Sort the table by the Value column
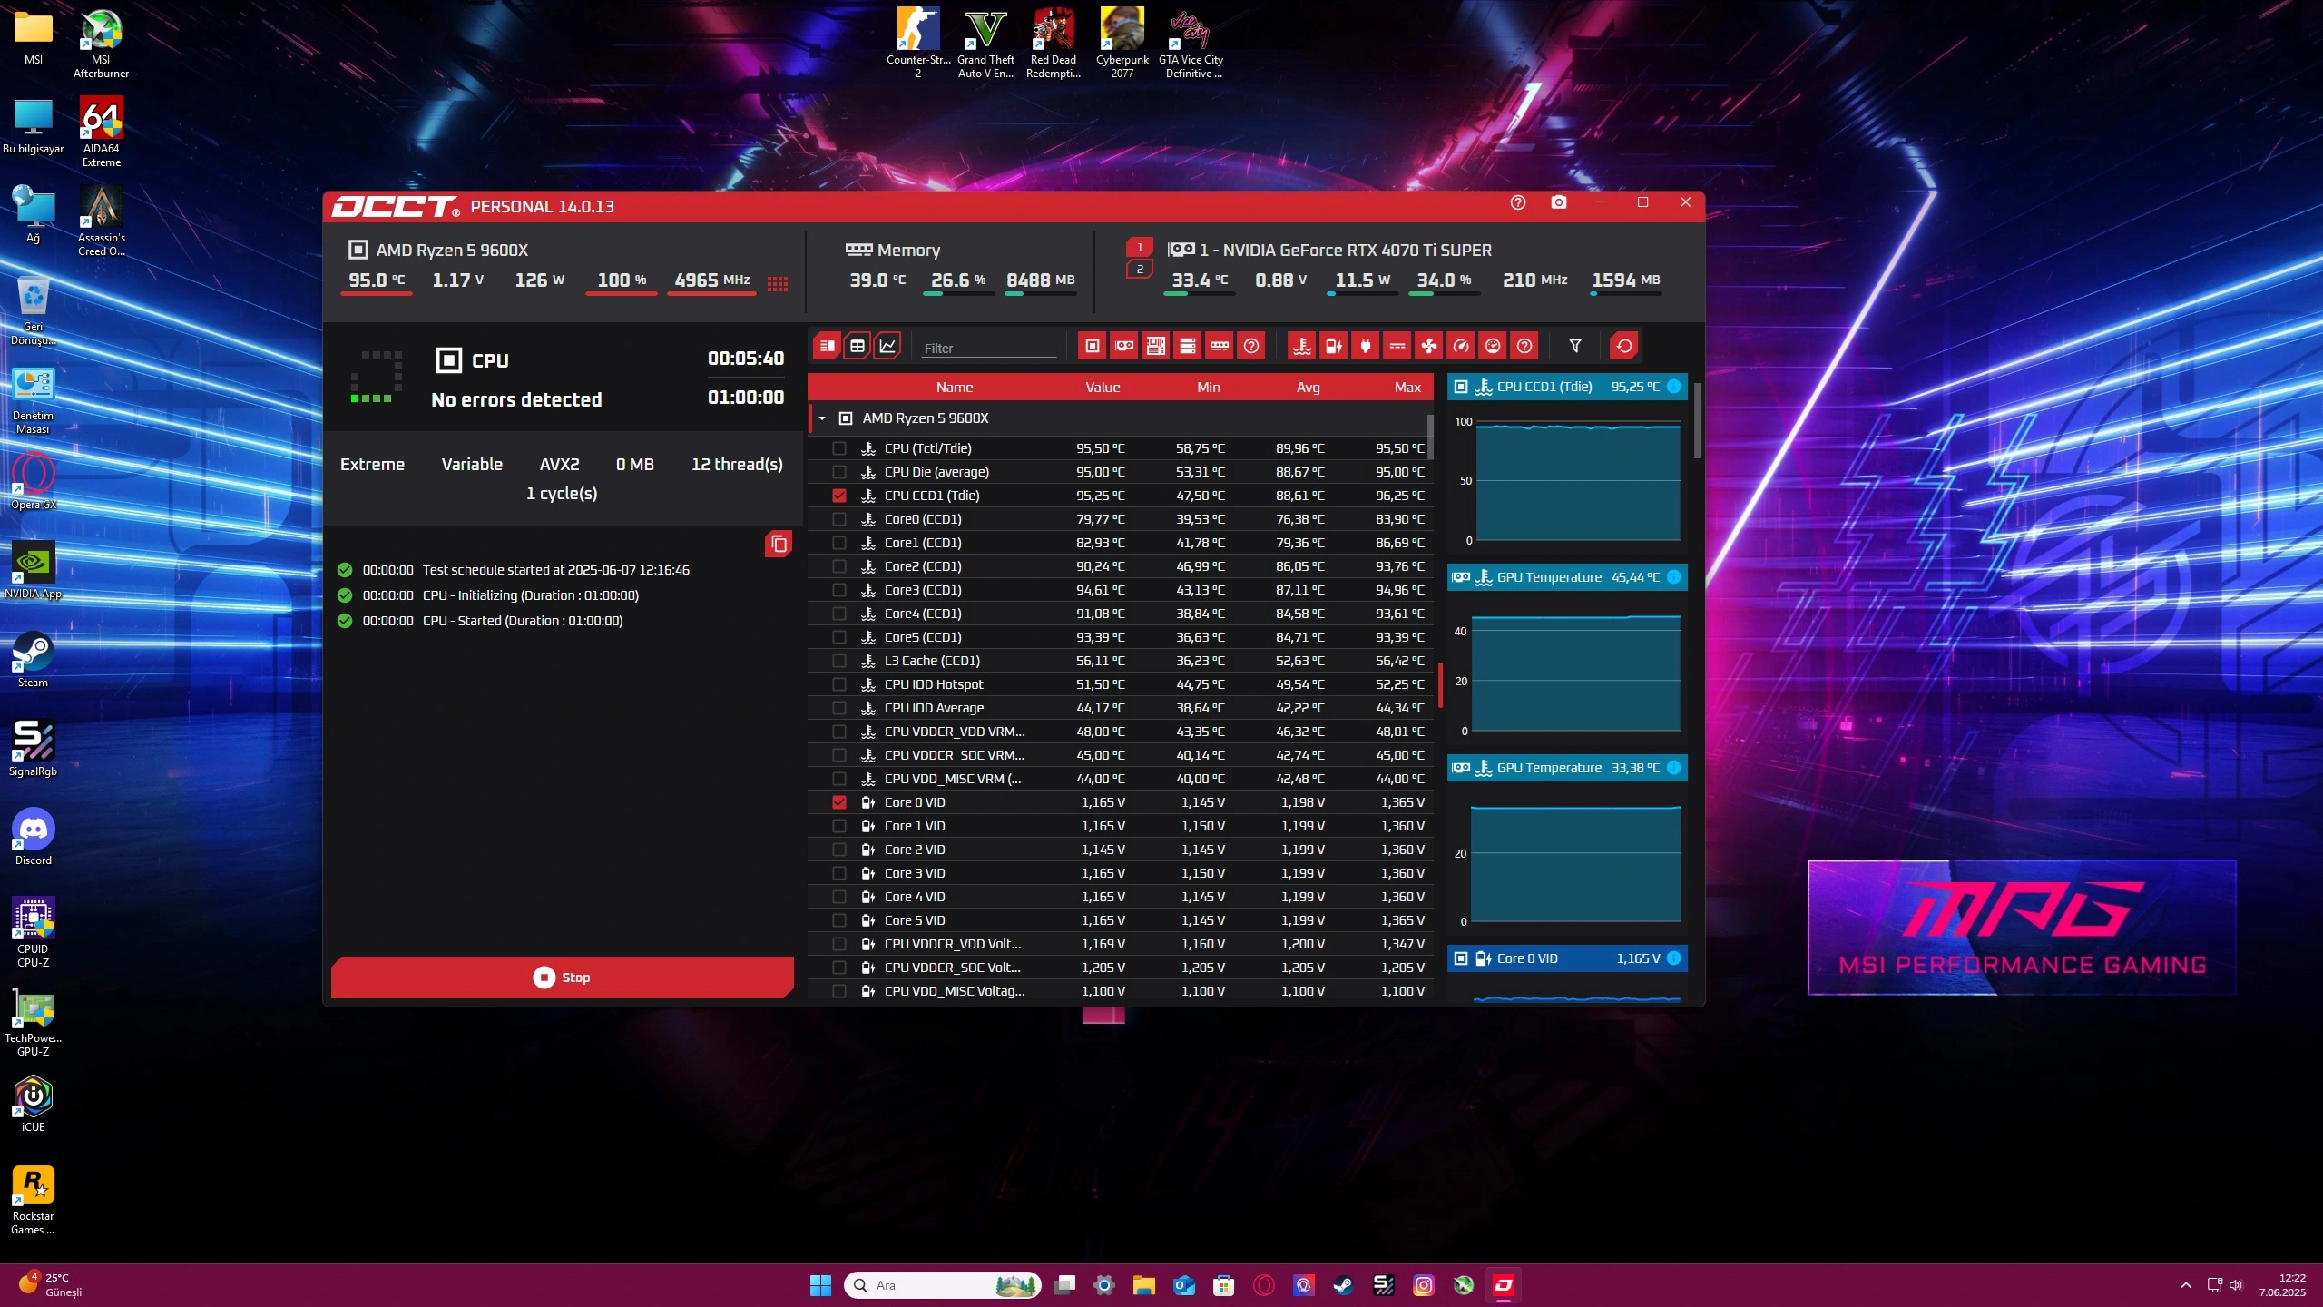Screen dimensions: 2323x1307 click(x=1103, y=388)
